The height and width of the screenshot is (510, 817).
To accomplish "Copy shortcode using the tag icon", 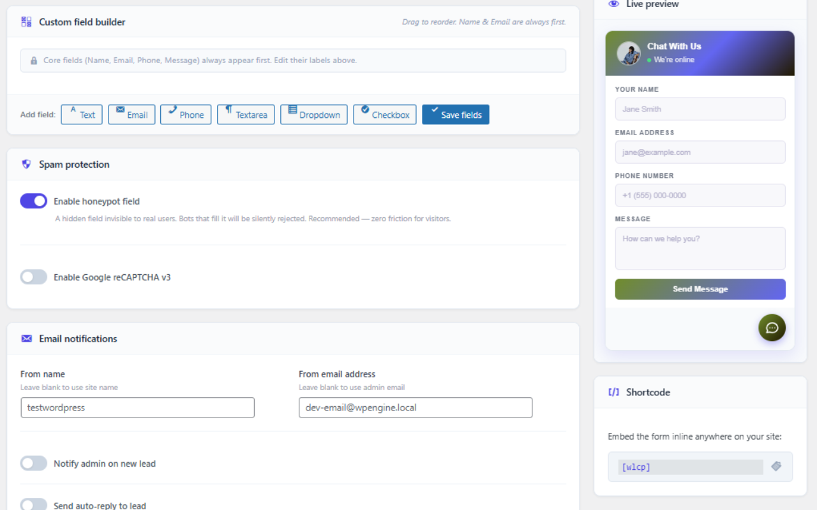I will click(776, 467).
